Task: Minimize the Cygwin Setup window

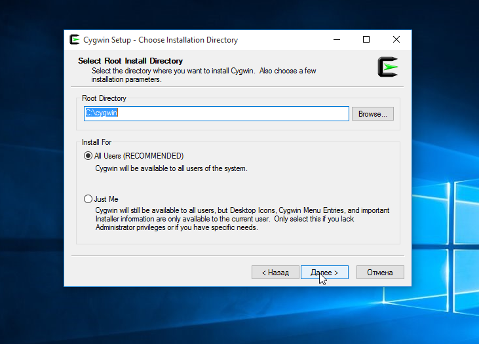Action: [337, 40]
